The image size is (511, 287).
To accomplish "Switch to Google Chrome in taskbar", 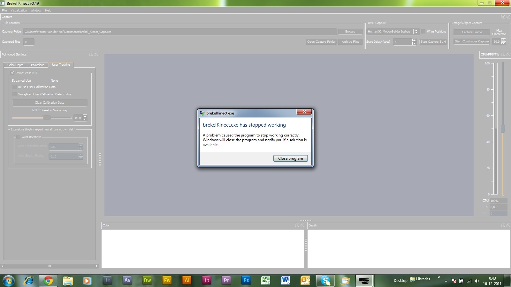I will pyautogui.click(x=48, y=281).
